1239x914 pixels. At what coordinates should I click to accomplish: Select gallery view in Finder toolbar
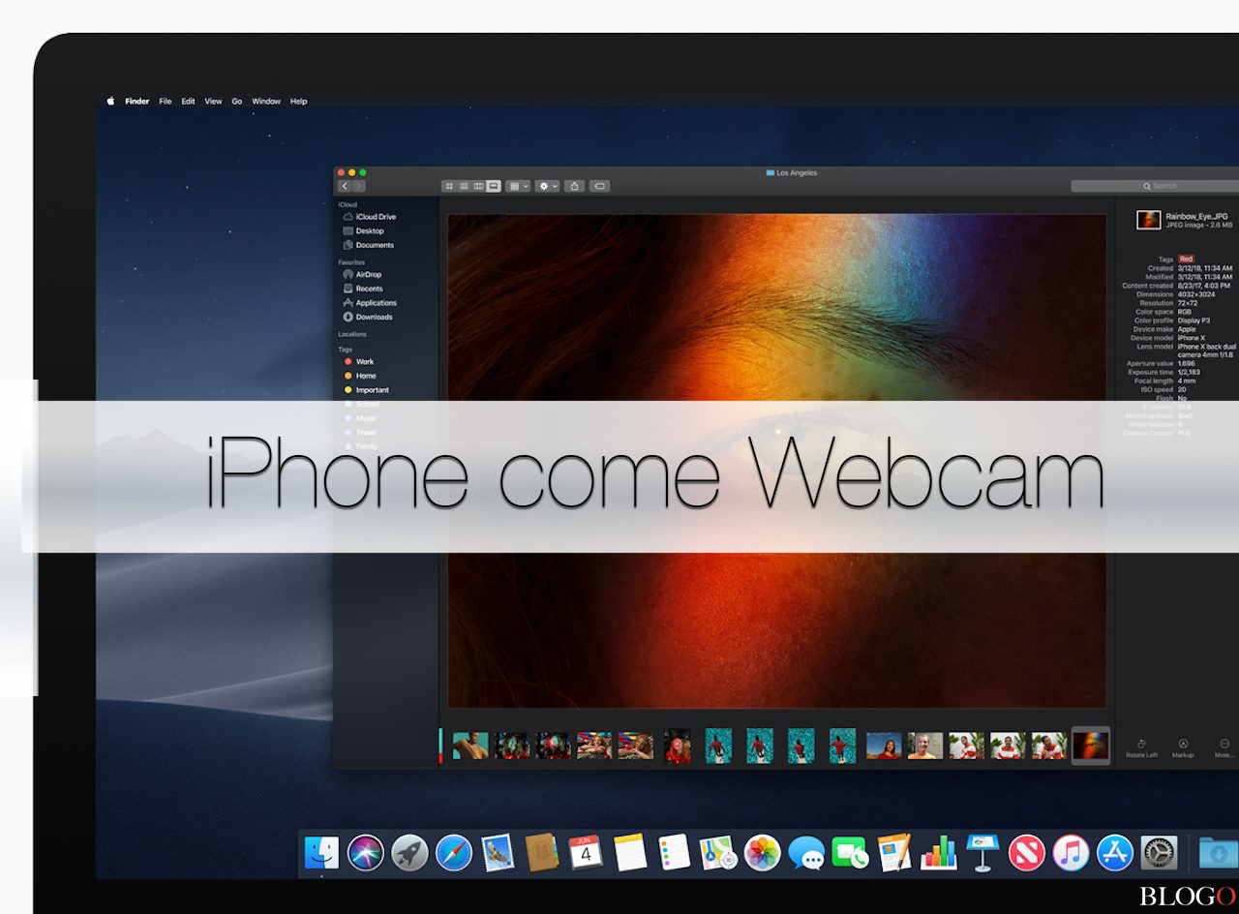pyautogui.click(x=494, y=186)
